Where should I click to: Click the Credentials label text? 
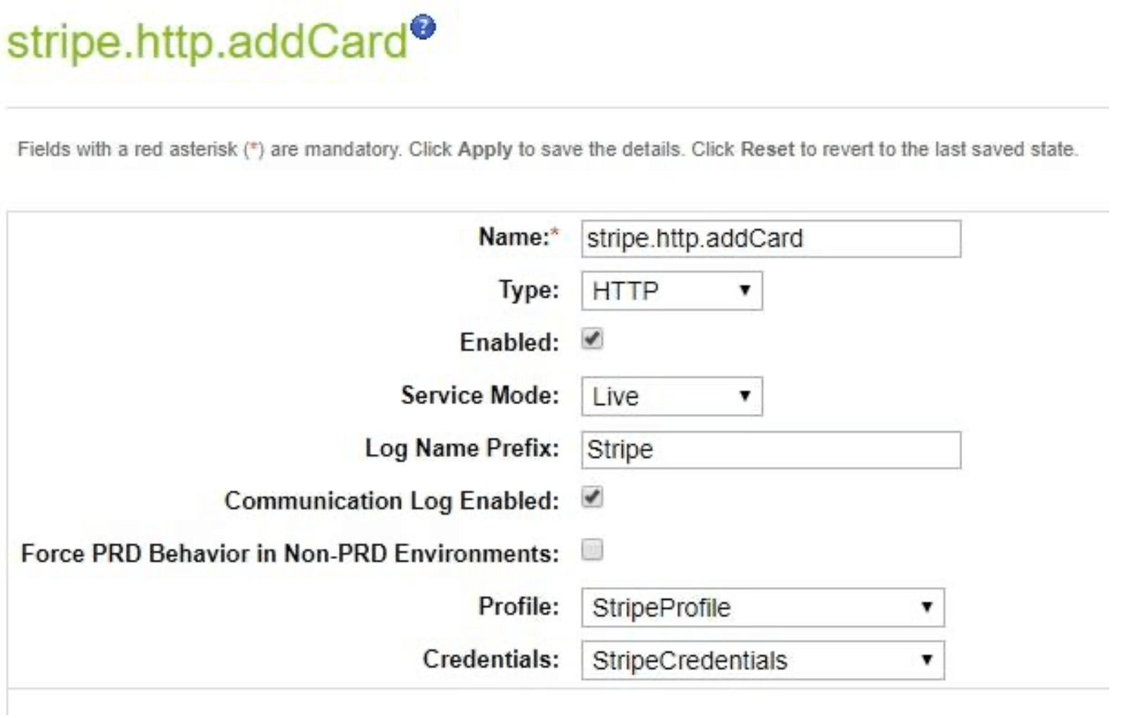[491, 659]
